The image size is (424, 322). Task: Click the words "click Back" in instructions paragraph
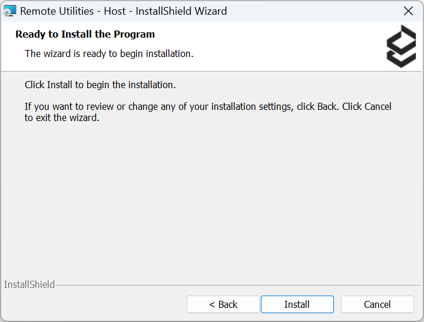coord(317,107)
